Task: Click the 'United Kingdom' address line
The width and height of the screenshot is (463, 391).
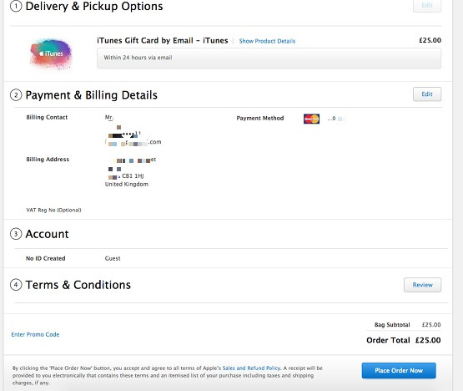Action: point(127,185)
